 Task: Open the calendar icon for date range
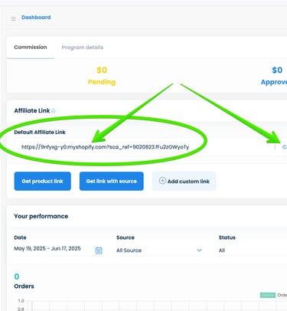[x=99, y=250]
